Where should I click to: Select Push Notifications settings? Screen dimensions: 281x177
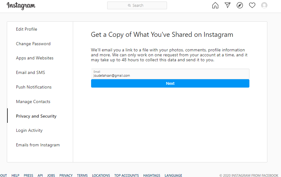tap(34, 87)
